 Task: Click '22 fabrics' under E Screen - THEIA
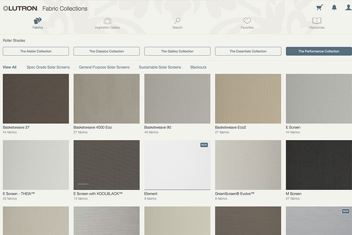[10, 198]
